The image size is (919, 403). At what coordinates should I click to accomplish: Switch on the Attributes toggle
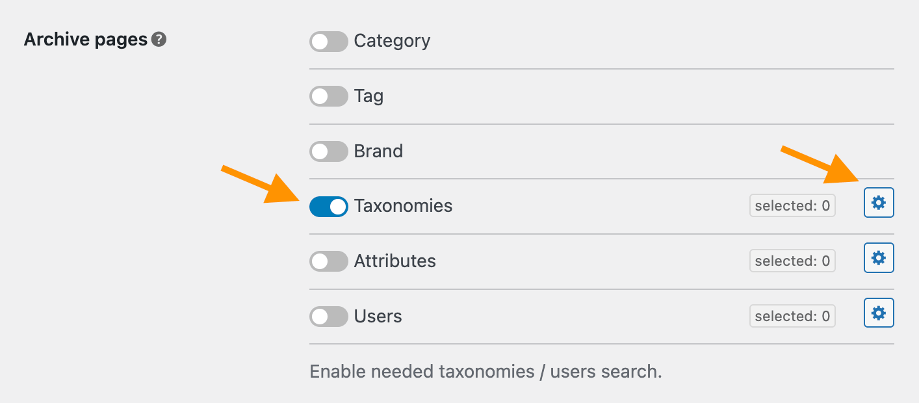point(329,262)
